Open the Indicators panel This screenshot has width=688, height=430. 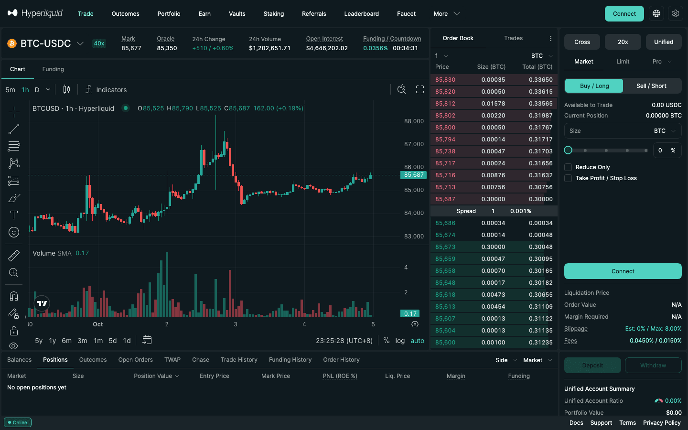coord(106,89)
